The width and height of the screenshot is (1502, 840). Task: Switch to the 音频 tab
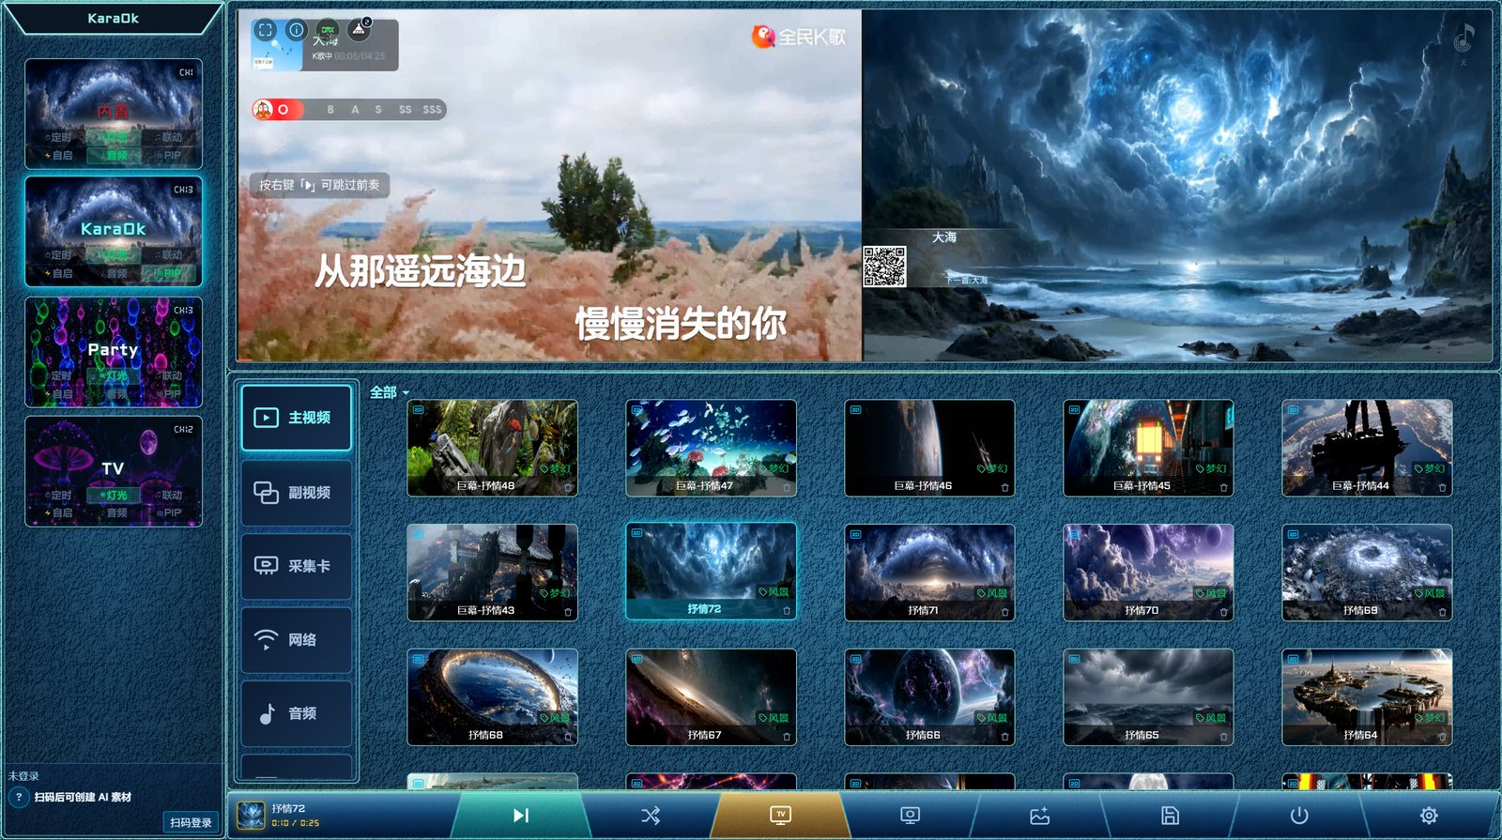pyautogui.click(x=297, y=713)
